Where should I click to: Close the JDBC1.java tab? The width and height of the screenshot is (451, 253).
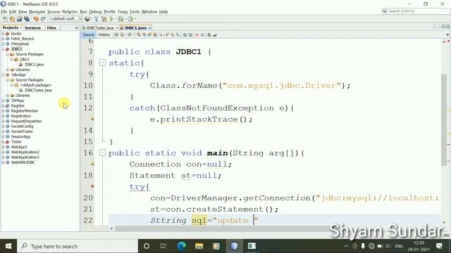pyautogui.click(x=150, y=28)
